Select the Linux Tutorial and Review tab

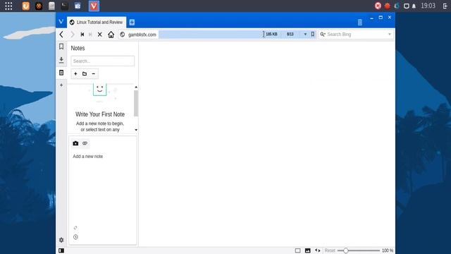(97, 22)
